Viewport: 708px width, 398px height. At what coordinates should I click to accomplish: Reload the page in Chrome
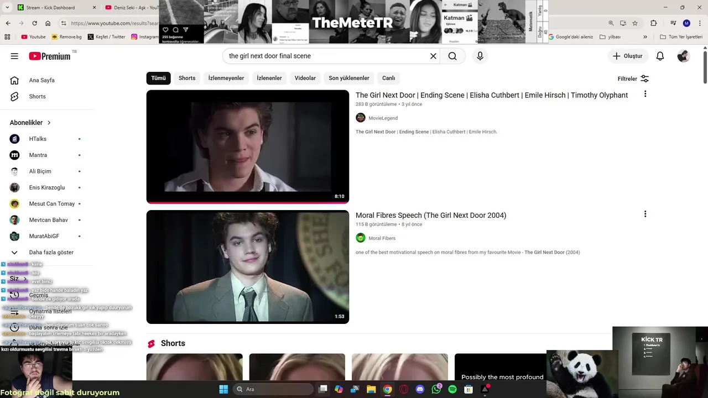34,23
